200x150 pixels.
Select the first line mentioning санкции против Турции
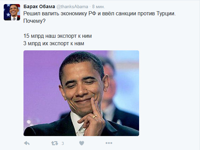[x=99, y=14]
